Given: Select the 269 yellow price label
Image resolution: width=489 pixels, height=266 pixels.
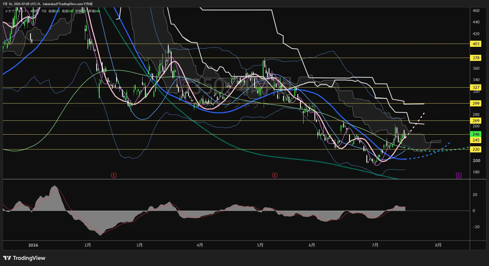Looking at the screenshot, I should click(476, 121).
